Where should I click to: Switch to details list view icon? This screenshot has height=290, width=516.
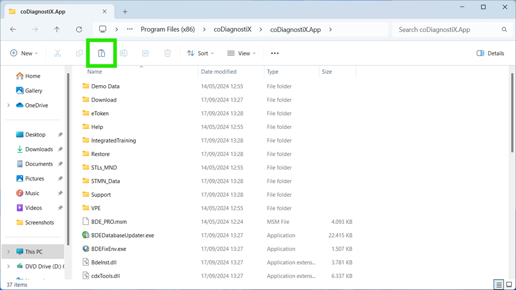click(499, 285)
